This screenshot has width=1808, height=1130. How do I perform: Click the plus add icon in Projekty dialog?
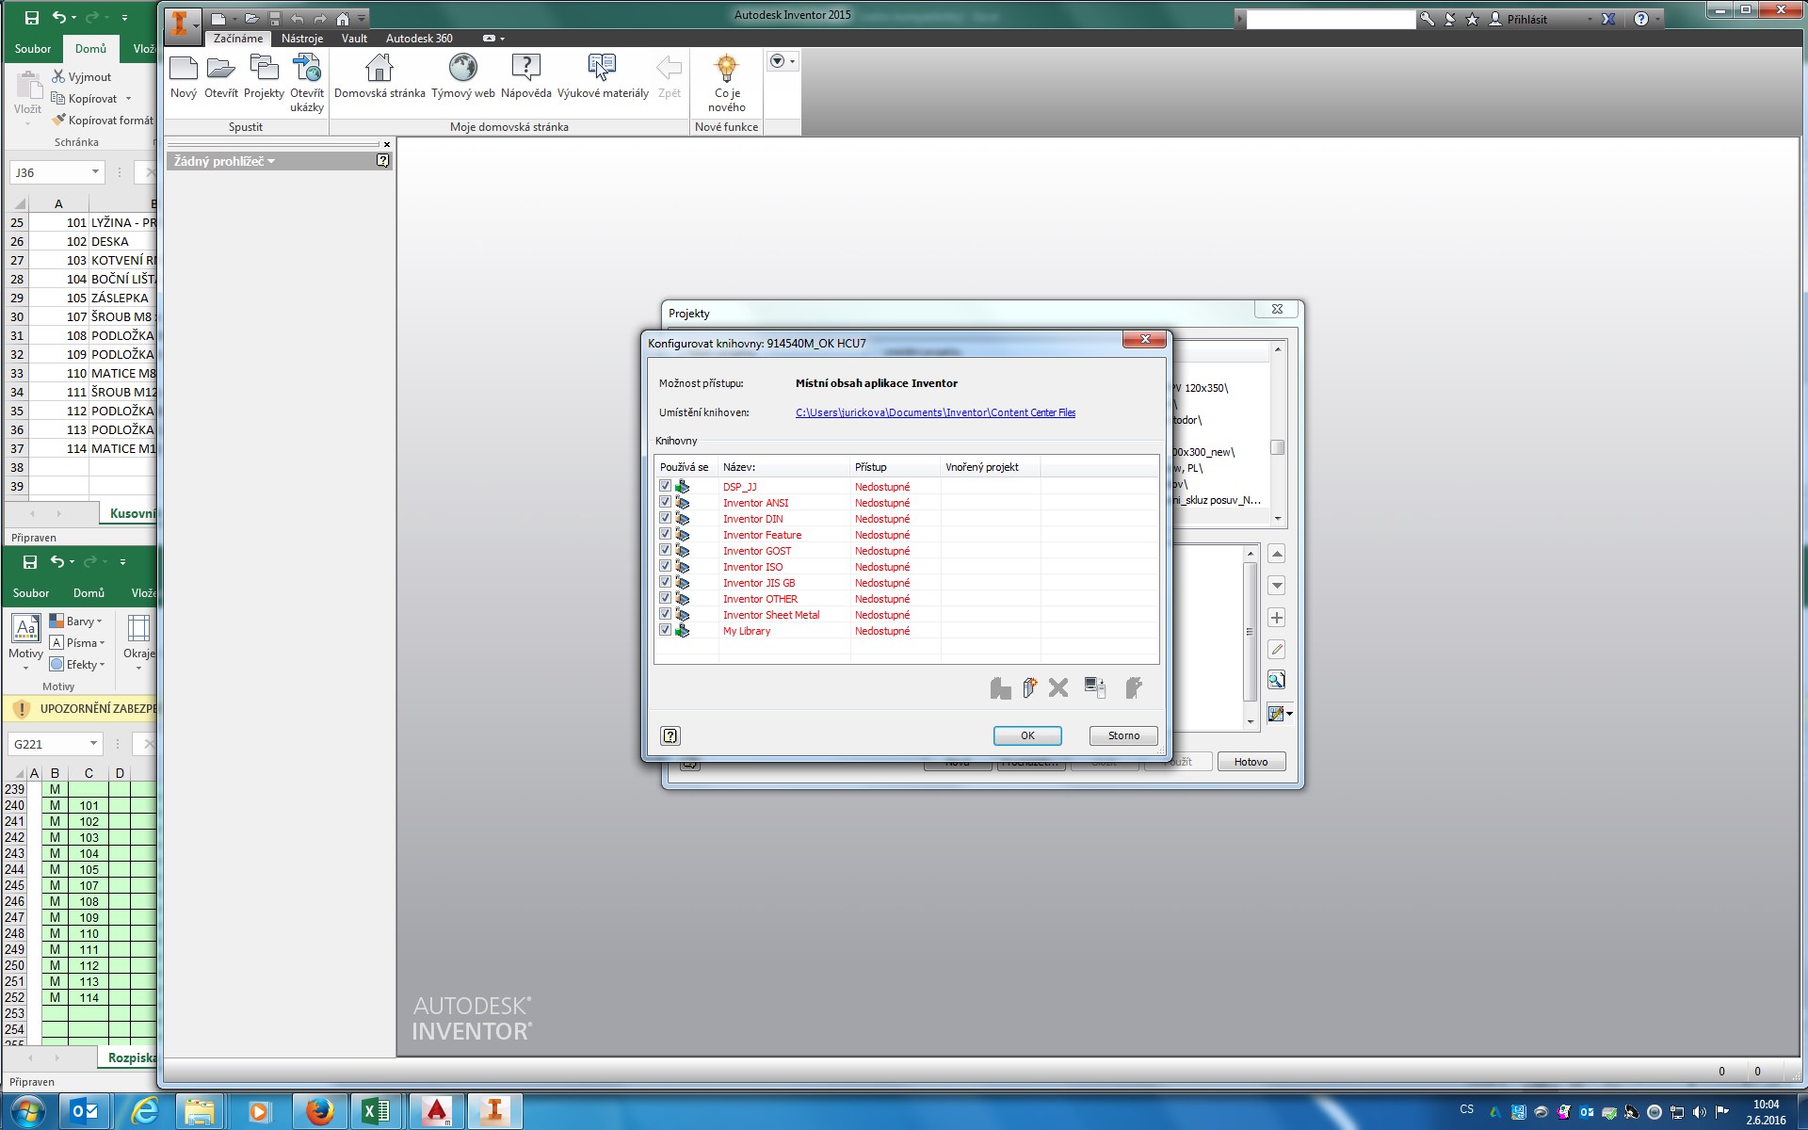[x=1277, y=618]
